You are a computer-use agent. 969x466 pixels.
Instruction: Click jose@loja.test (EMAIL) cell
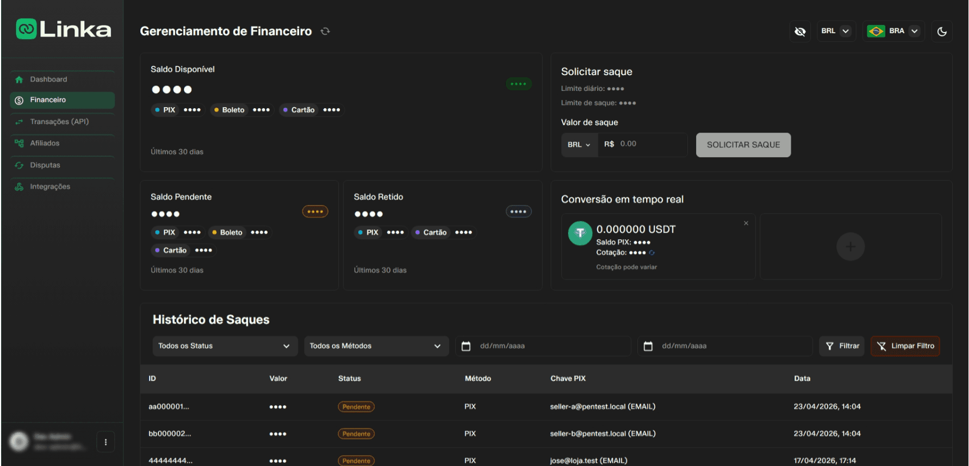(x=588, y=461)
